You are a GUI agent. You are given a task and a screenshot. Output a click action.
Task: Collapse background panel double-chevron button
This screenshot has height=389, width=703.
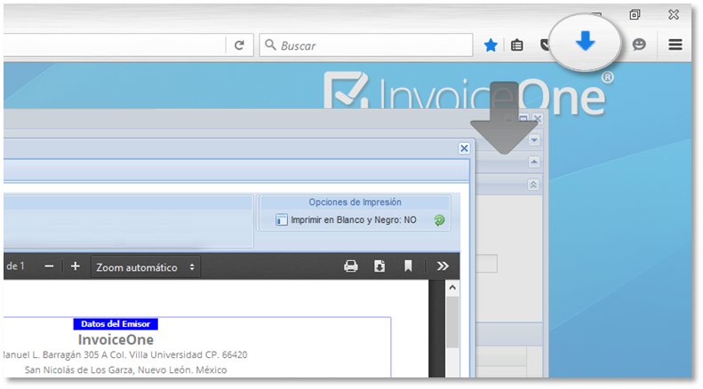[533, 184]
